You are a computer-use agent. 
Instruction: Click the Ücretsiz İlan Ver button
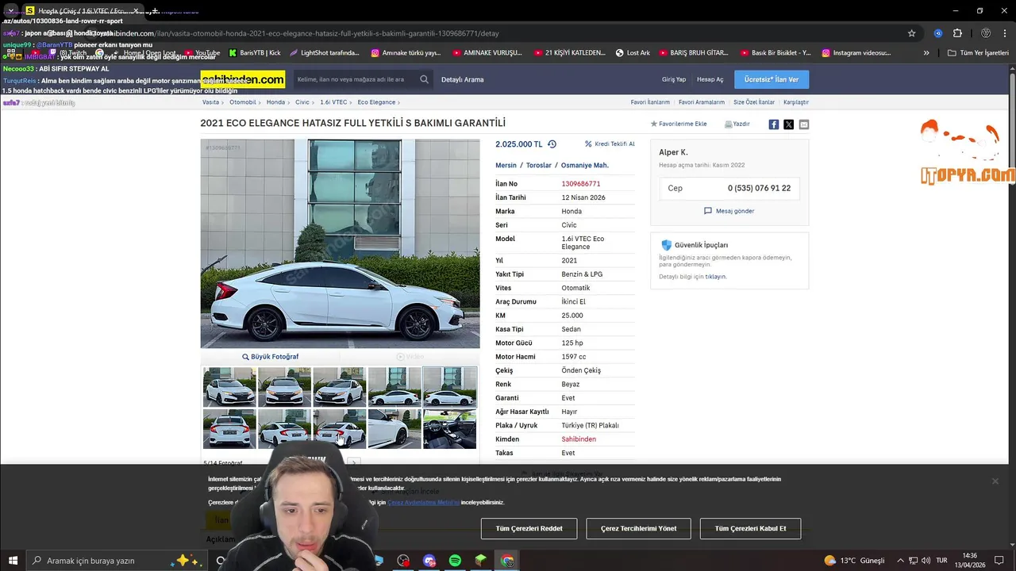pyautogui.click(x=772, y=79)
